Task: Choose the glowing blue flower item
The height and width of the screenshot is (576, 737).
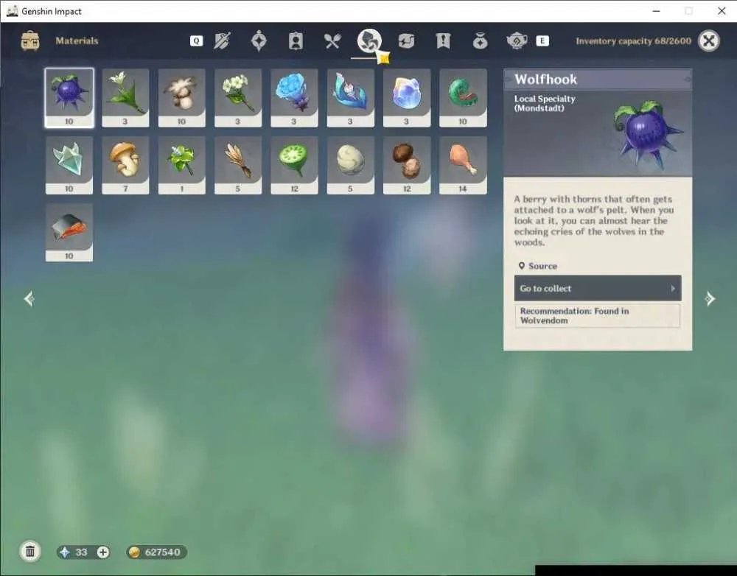Action: point(294,98)
